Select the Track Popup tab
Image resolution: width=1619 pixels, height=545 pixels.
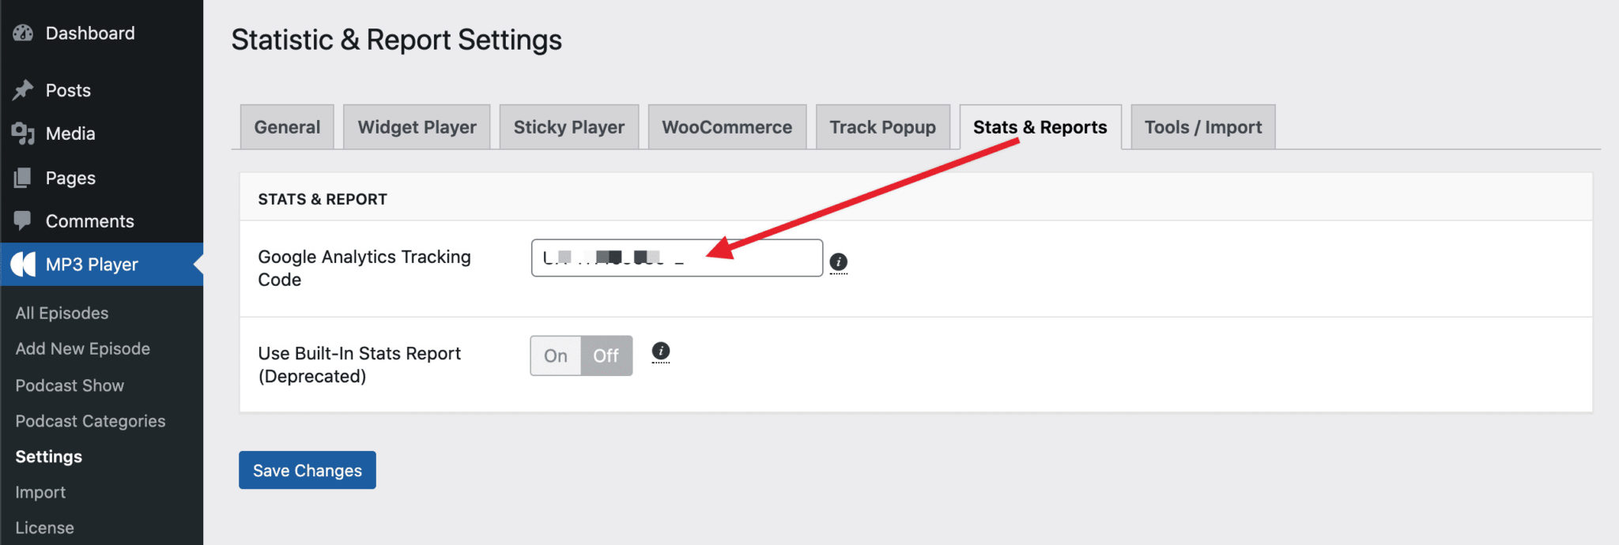(x=883, y=127)
